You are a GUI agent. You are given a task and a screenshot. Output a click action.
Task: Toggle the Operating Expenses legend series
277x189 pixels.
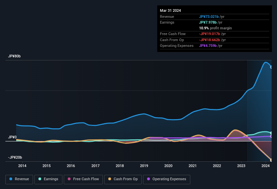click(167, 179)
